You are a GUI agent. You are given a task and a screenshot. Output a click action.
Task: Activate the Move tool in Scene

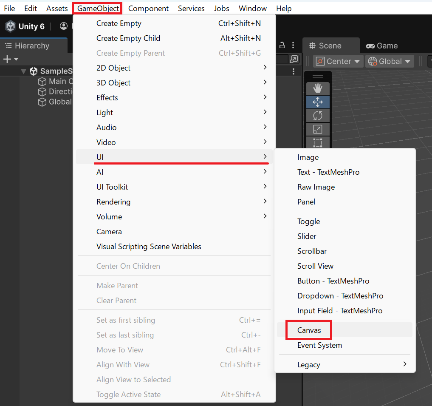[x=318, y=102]
